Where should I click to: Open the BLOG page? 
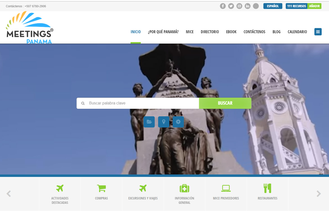[276, 32]
